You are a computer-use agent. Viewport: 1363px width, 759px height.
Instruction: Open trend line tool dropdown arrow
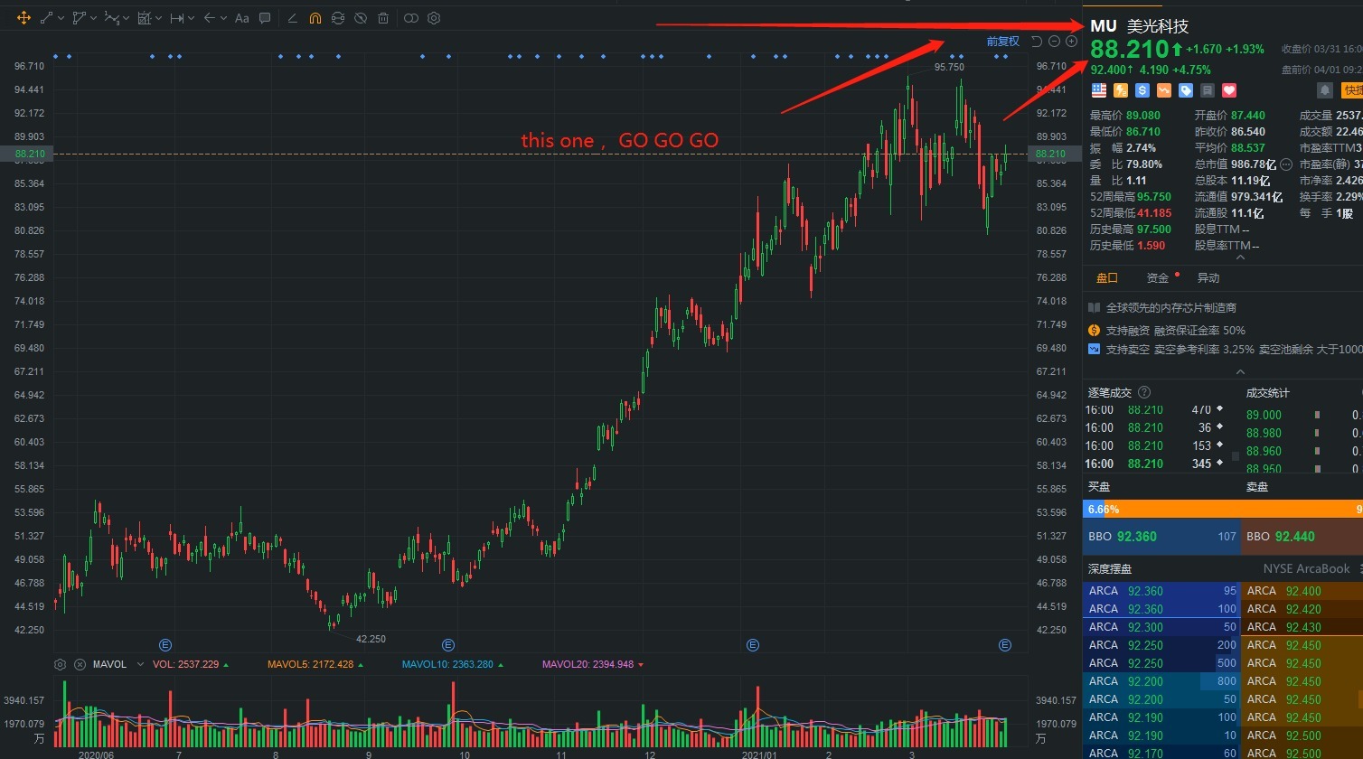(x=61, y=19)
